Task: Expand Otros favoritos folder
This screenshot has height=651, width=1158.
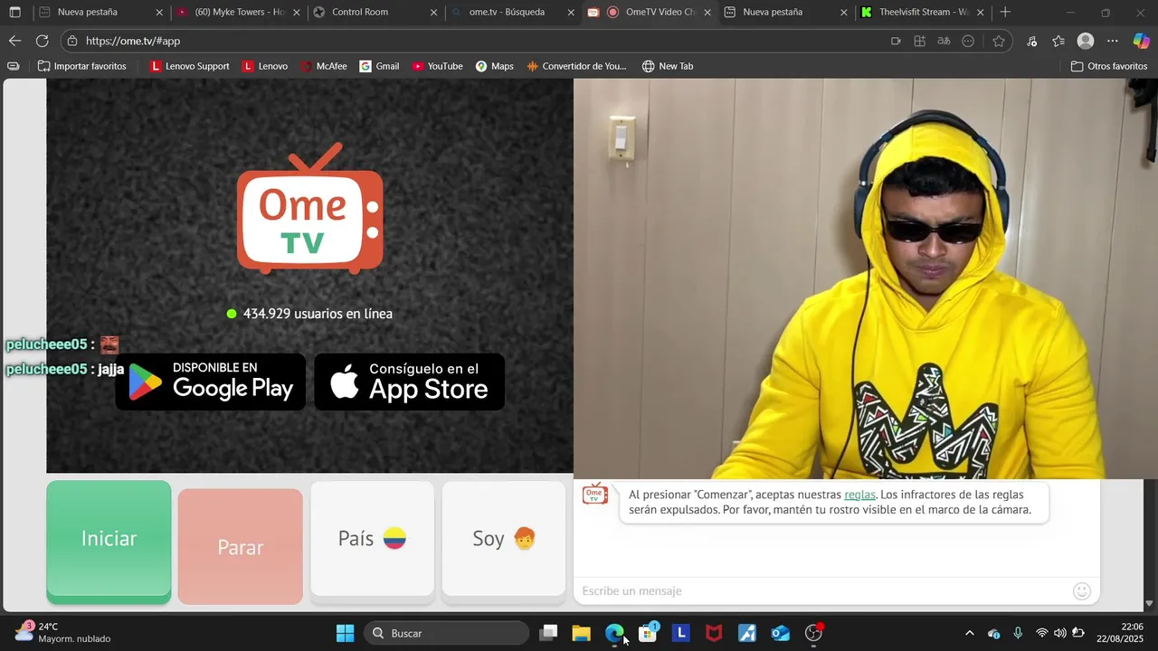Action: (1109, 66)
